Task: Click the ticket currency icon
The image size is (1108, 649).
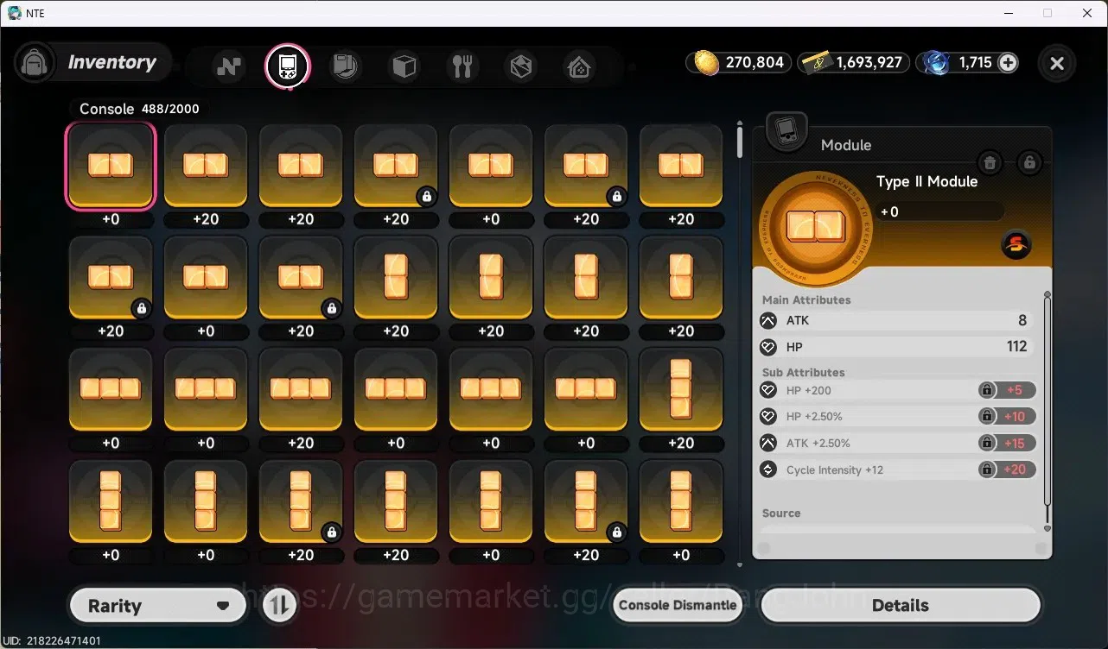Action: tap(815, 63)
